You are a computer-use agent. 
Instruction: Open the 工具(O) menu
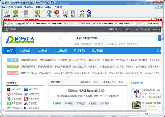coord(48,7)
